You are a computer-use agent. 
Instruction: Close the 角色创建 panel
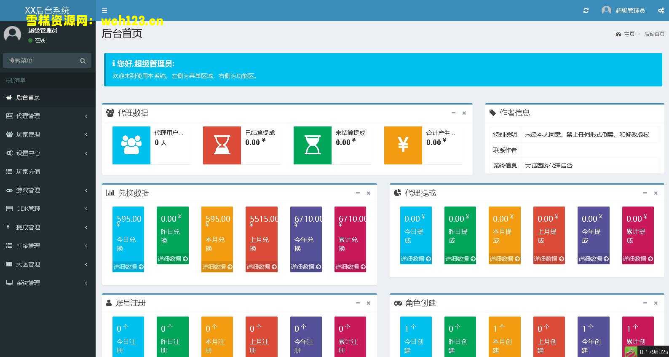click(656, 303)
